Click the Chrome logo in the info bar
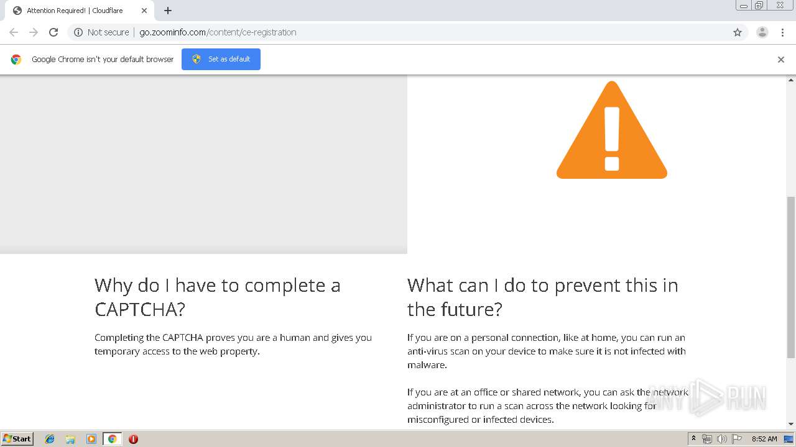Image resolution: width=796 pixels, height=447 pixels. tap(16, 60)
